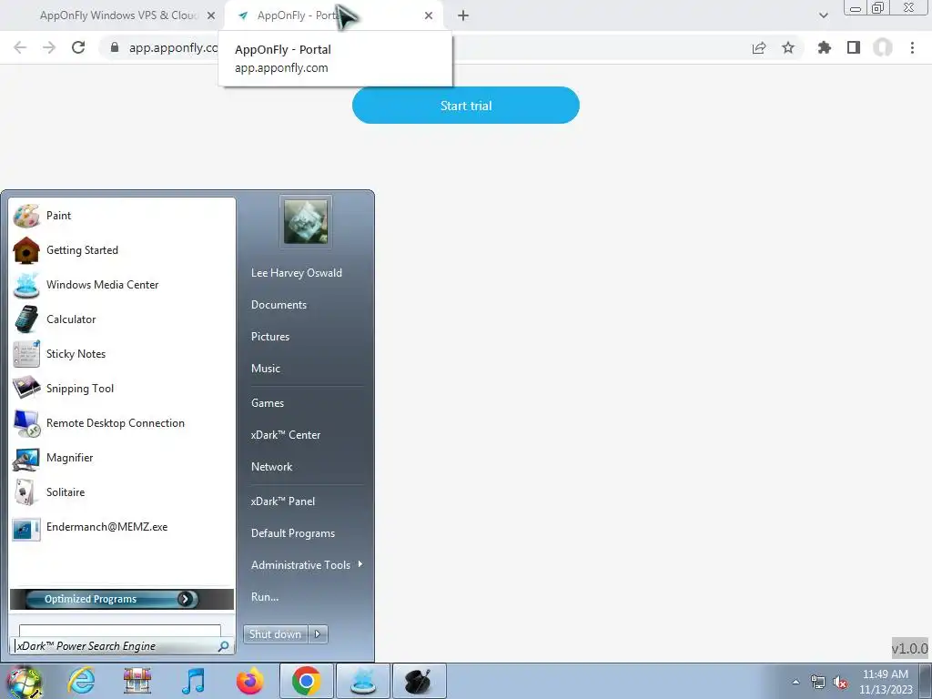Click the user account picture

click(x=306, y=222)
